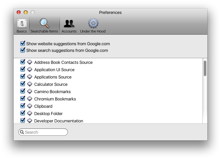Click the Desktop Folder source icon

tap(29, 113)
